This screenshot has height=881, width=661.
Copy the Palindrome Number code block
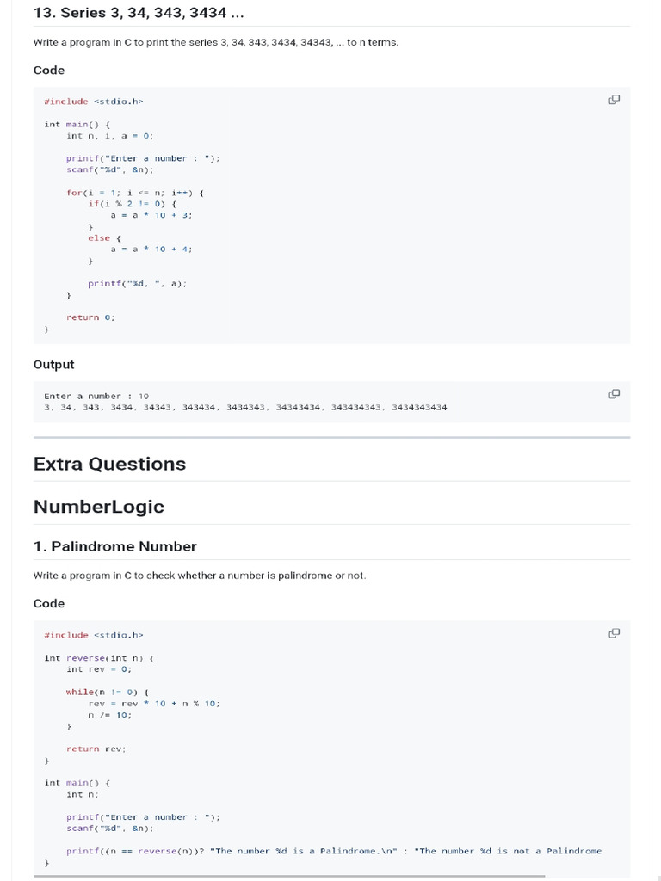tap(614, 633)
